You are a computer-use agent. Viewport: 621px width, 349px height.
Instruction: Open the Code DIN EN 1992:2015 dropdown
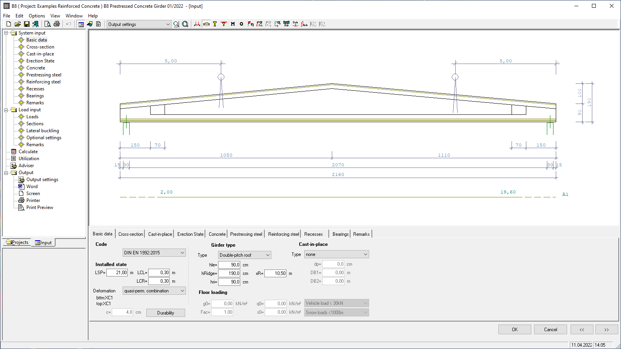(154, 253)
